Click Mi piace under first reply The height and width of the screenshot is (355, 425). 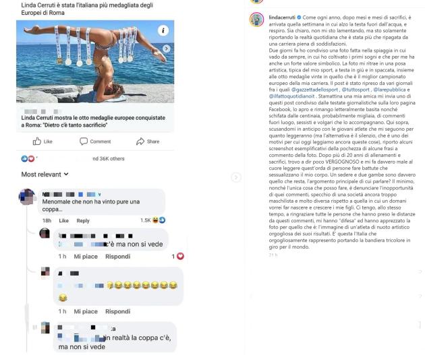pos(86,256)
